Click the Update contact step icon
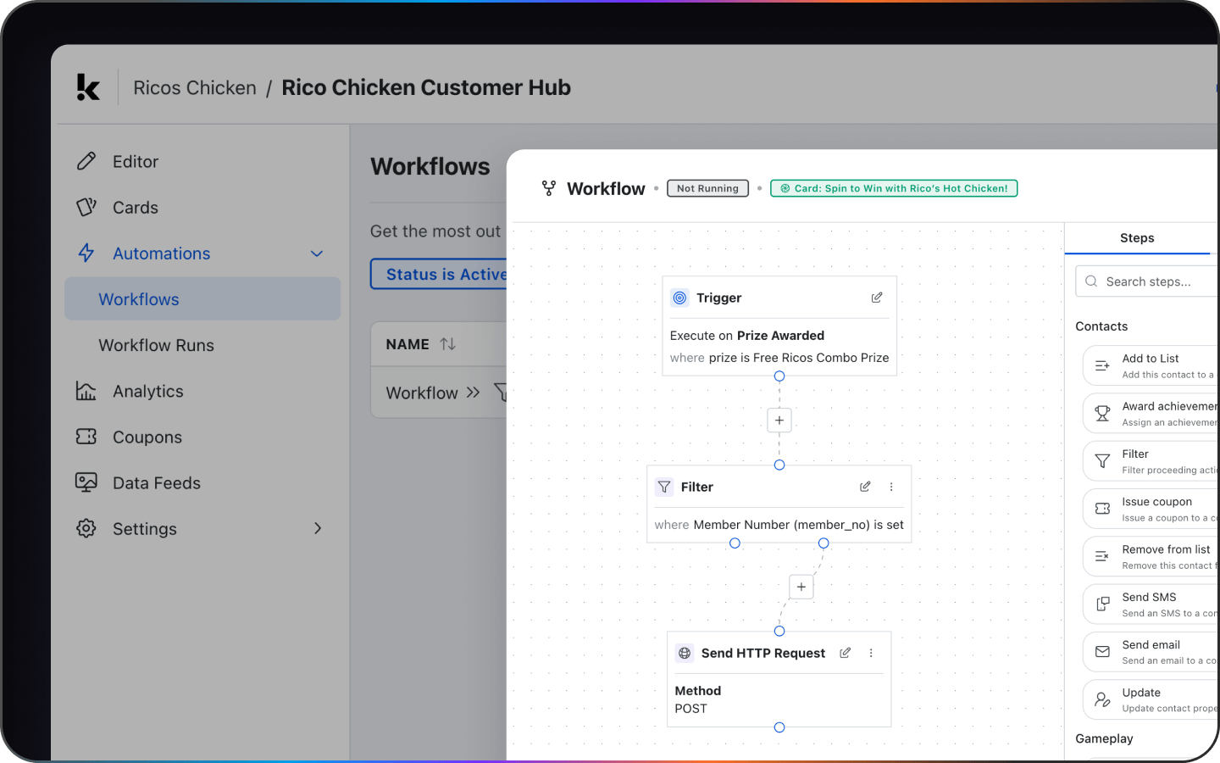Image resolution: width=1220 pixels, height=763 pixels. click(x=1102, y=699)
